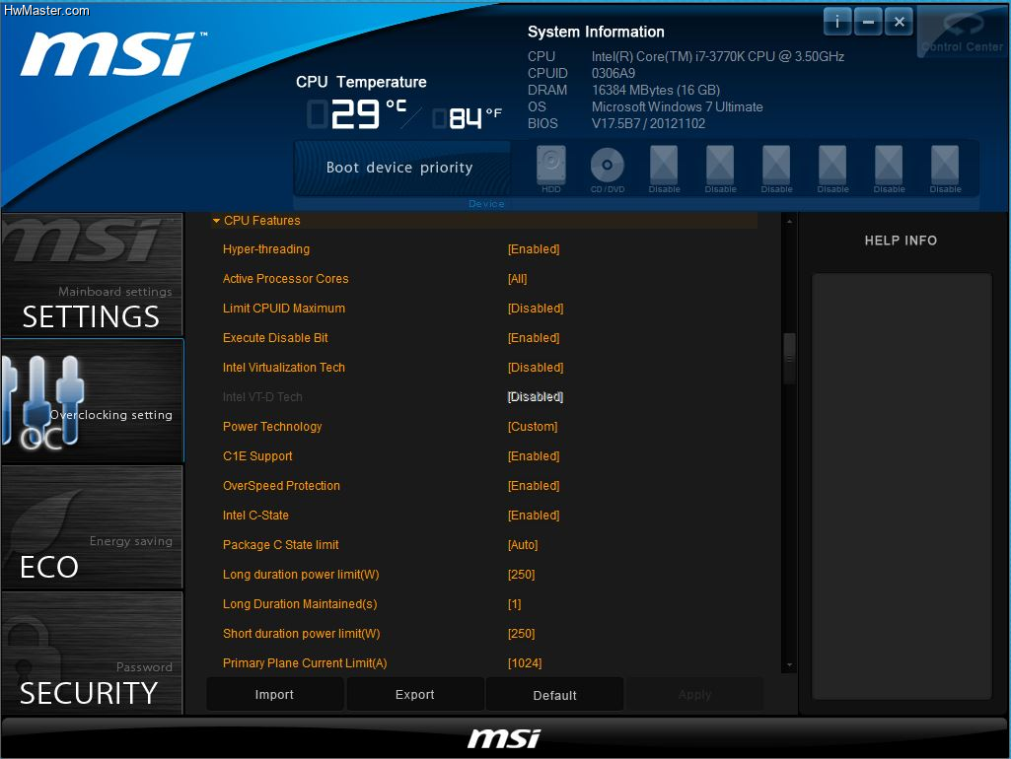The height and width of the screenshot is (759, 1011).
Task: Select the Power Technology label
Action: (x=272, y=427)
